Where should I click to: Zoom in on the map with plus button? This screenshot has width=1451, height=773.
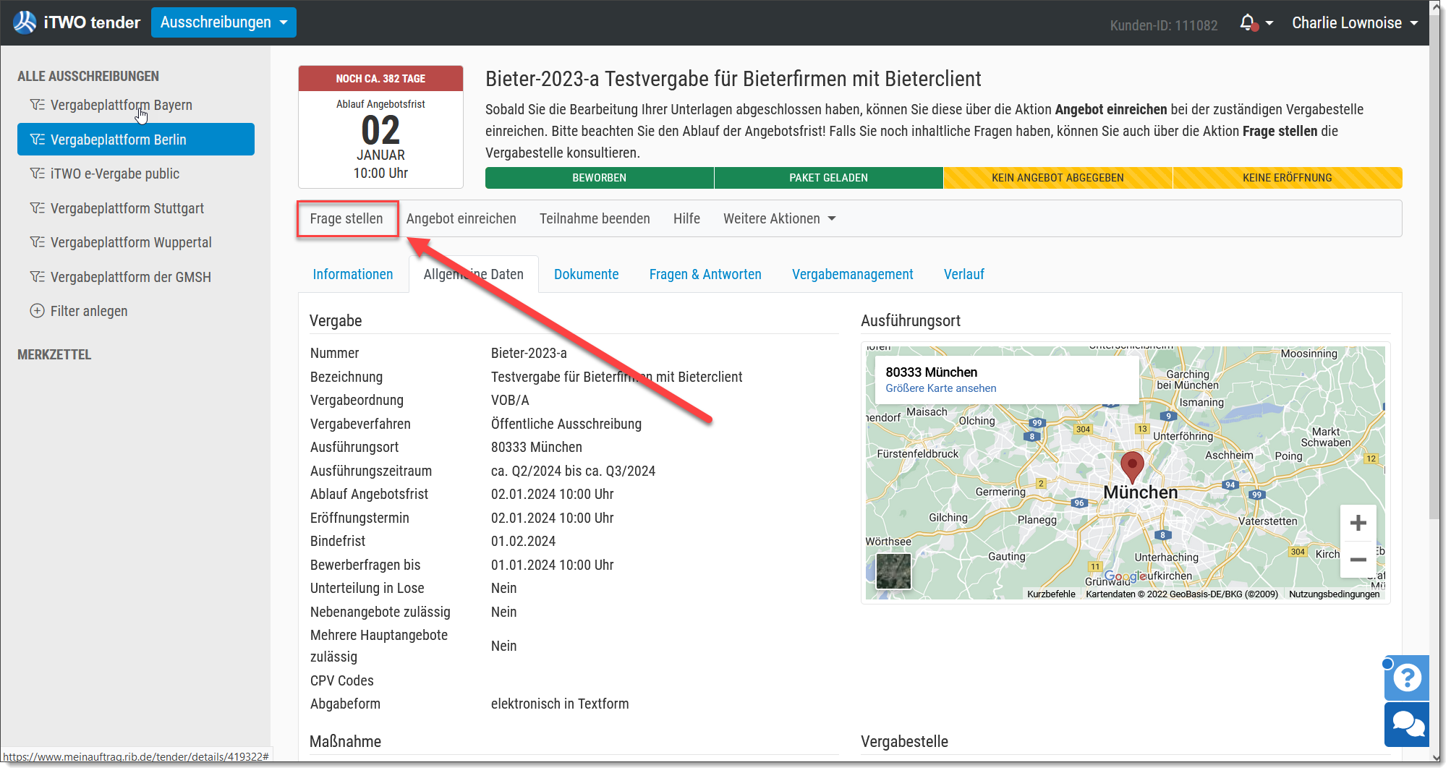click(1358, 523)
